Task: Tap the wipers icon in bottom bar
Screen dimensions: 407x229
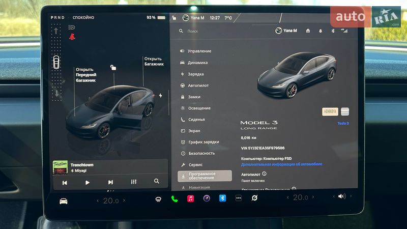Action: [x=255, y=198]
